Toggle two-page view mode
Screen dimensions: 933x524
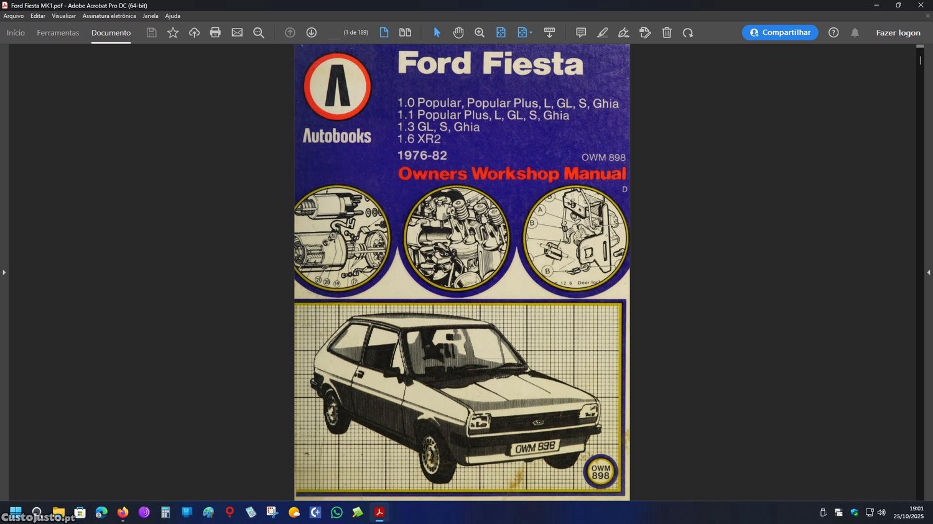click(x=405, y=32)
